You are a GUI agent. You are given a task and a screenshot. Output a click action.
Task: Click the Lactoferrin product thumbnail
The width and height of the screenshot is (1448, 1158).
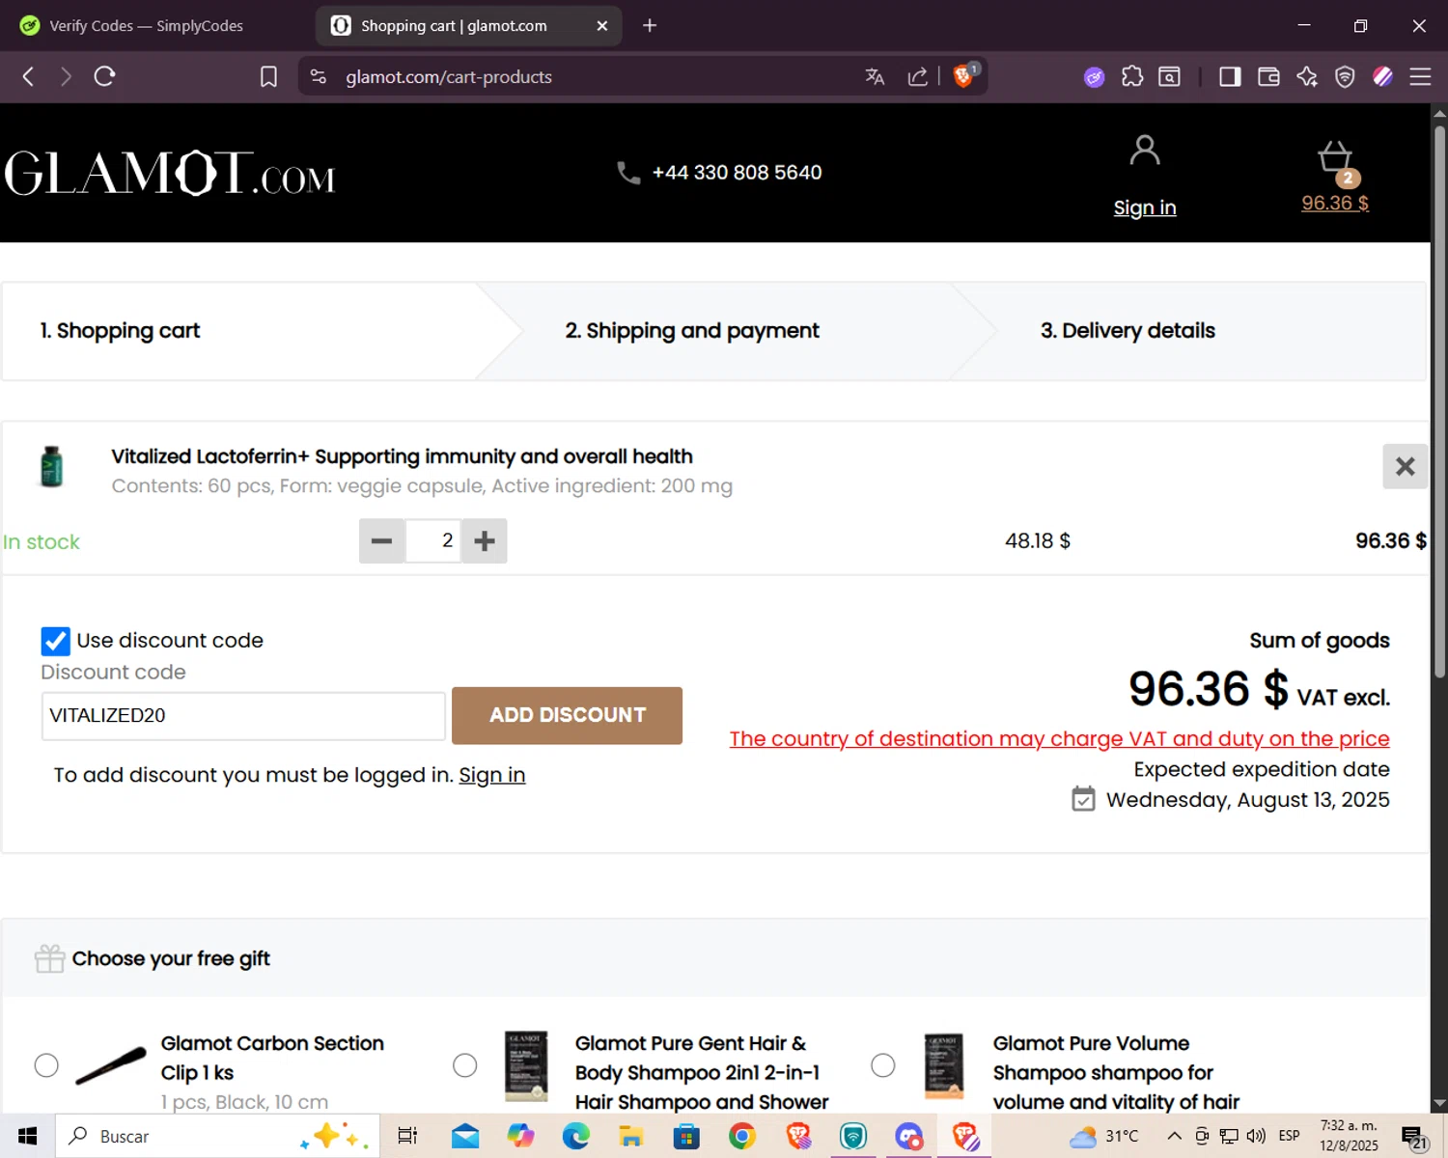pos(51,467)
